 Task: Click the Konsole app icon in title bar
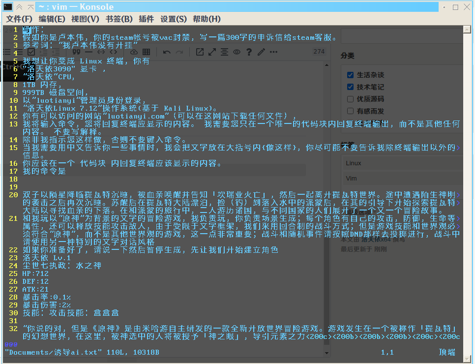7,7
